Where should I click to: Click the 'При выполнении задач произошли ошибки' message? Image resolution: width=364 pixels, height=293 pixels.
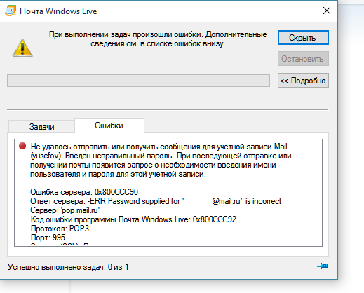click(x=158, y=39)
